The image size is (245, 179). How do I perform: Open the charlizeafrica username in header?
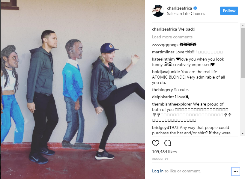click(179, 8)
